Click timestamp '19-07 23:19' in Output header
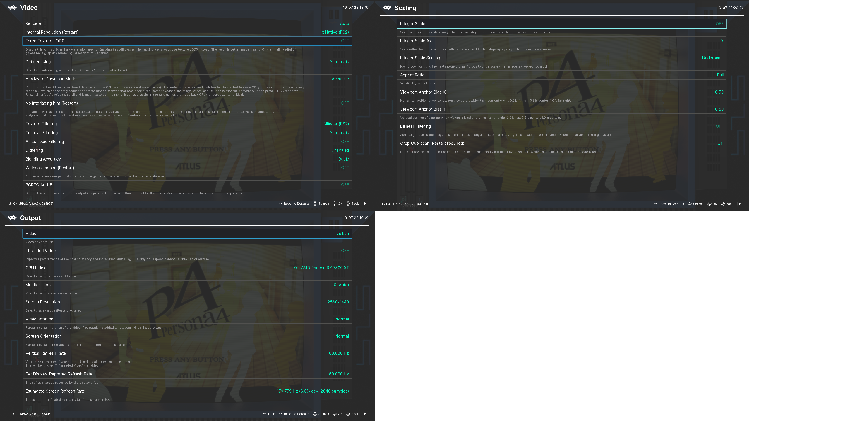867x421 pixels. [x=353, y=218]
